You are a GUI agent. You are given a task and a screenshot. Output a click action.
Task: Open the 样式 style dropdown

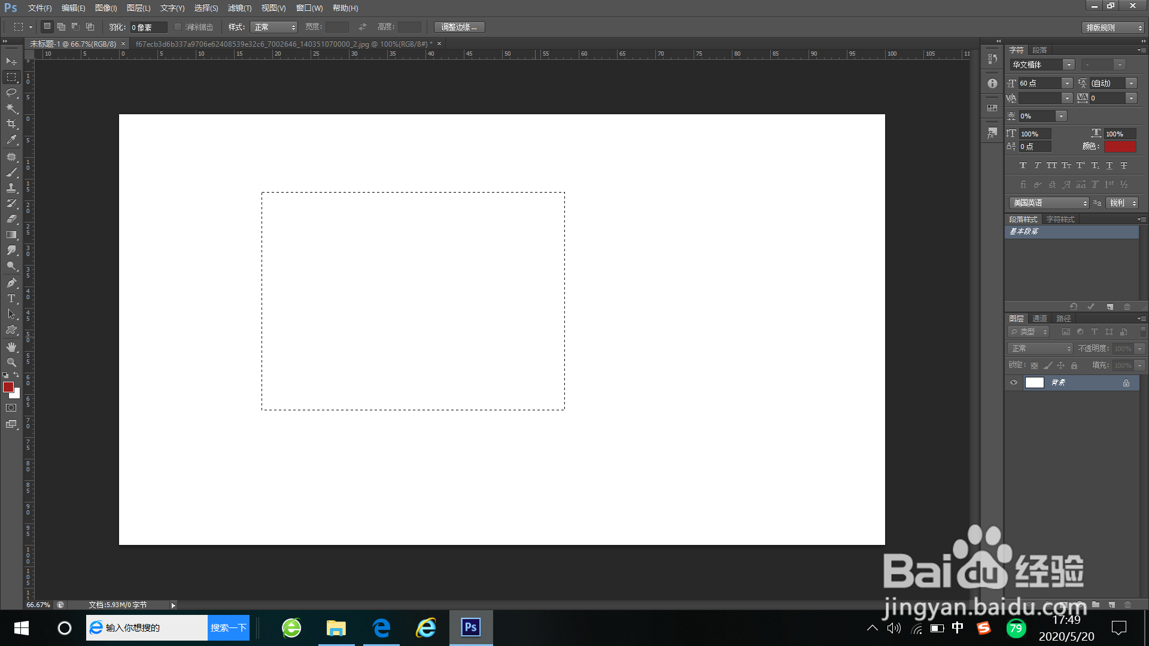coord(274,27)
